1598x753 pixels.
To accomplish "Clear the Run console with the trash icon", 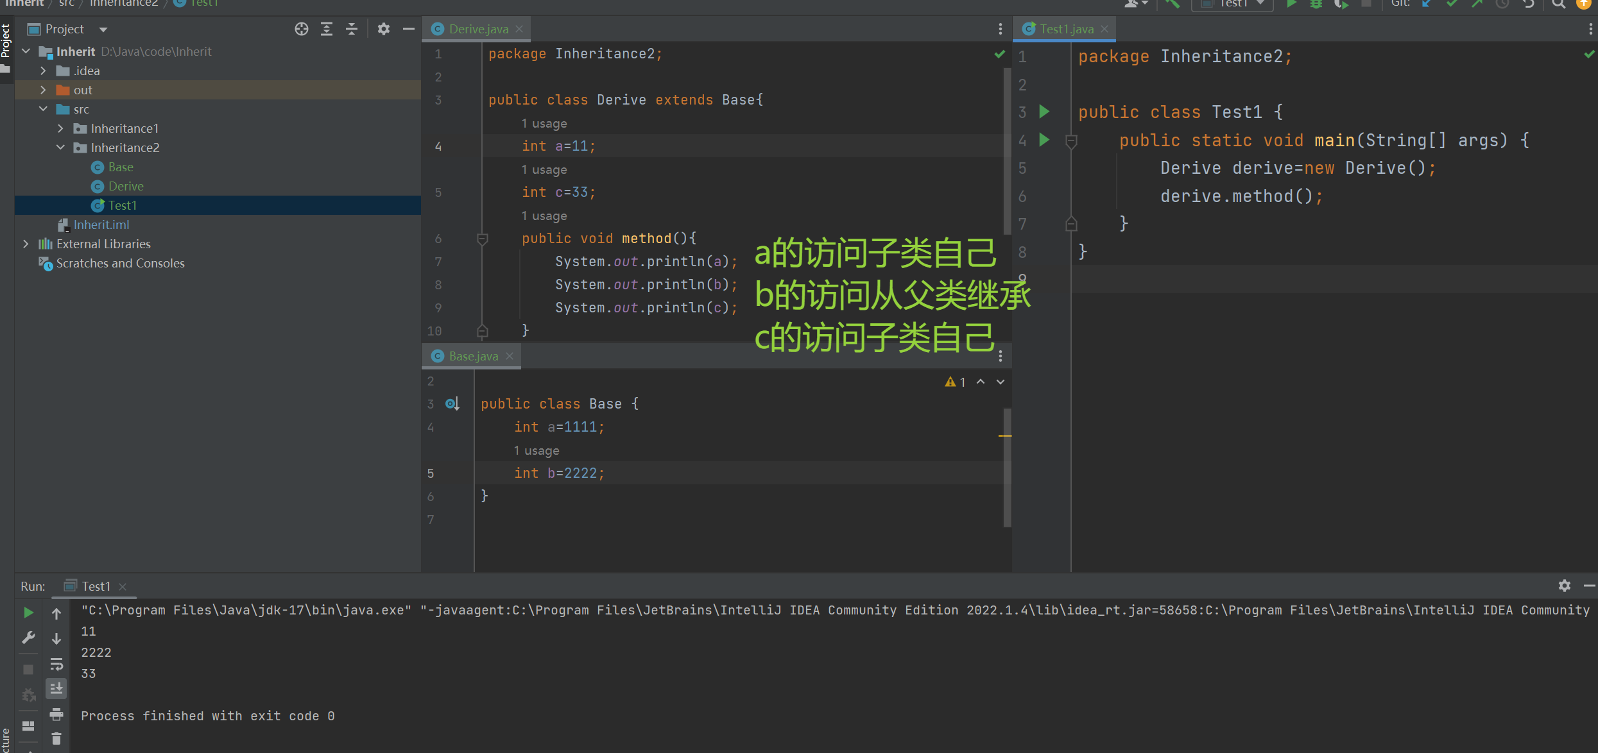I will click(56, 738).
